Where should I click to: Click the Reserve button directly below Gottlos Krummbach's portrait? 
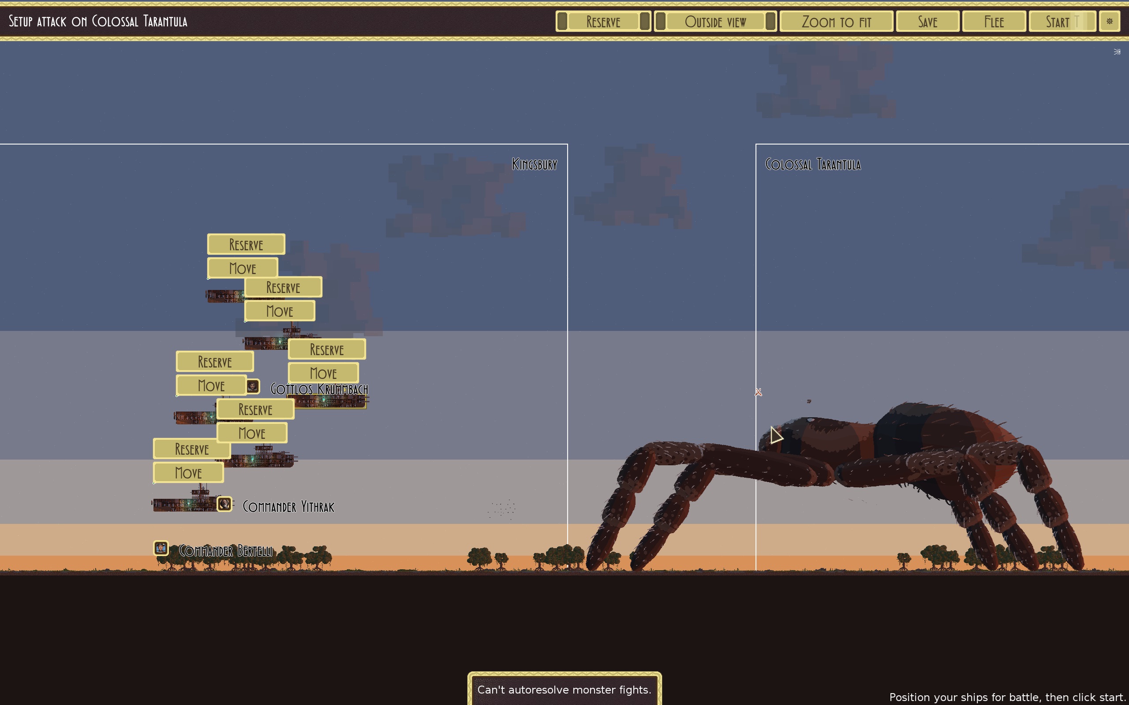pos(255,409)
